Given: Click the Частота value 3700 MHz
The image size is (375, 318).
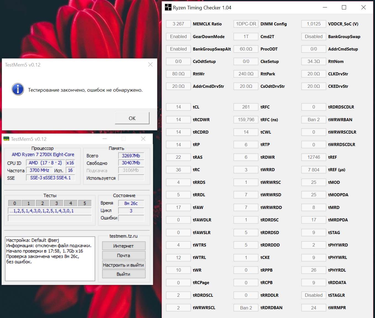Looking at the screenshot, I should click(x=39, y=170).
